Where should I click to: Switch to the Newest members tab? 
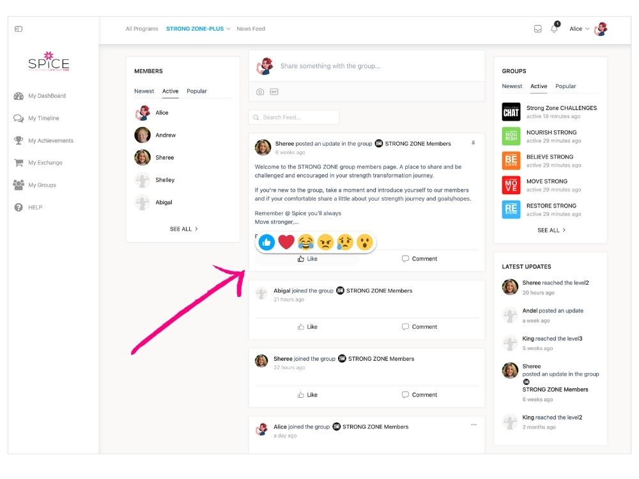point(144,91)
